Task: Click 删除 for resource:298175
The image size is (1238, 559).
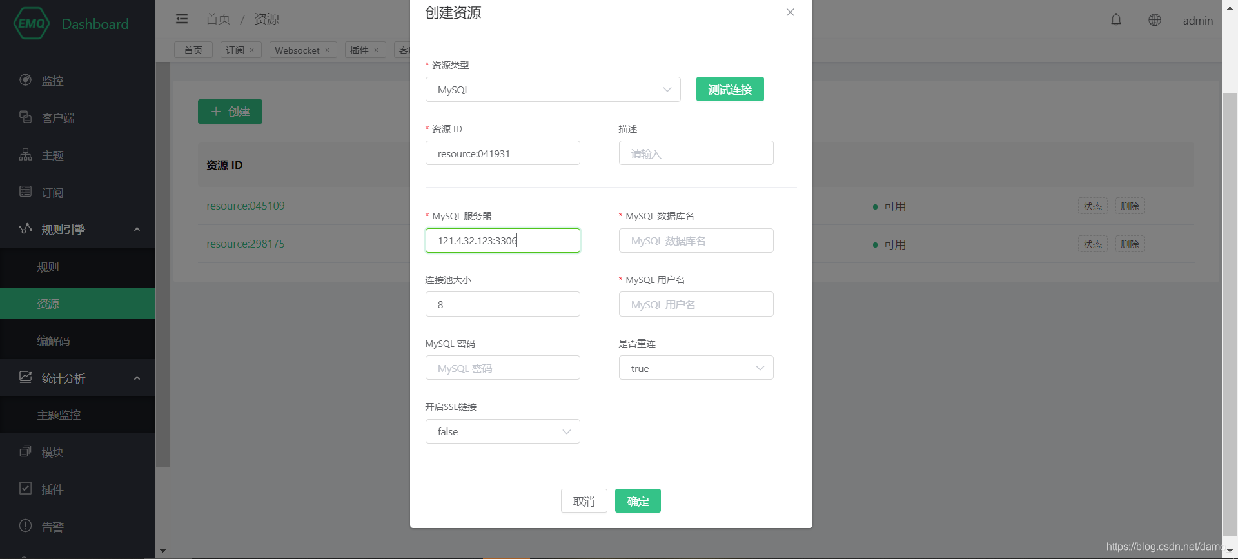Action: point(1130,244)
